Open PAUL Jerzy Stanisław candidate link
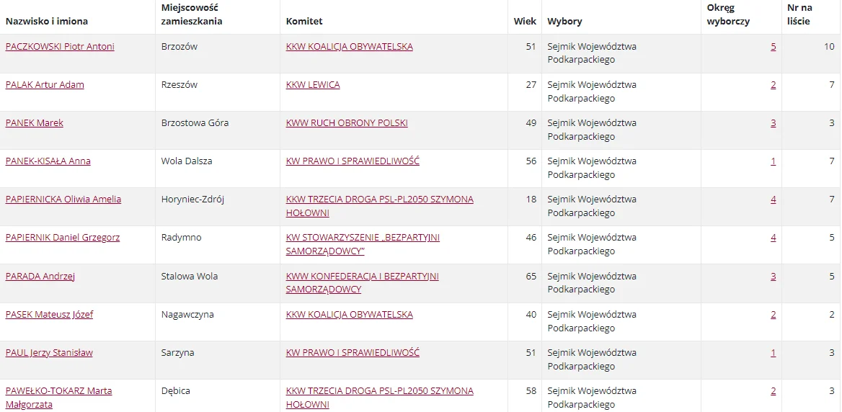Image resolution: width=842 pixels, height=412 pixels. tap(49, 353)
